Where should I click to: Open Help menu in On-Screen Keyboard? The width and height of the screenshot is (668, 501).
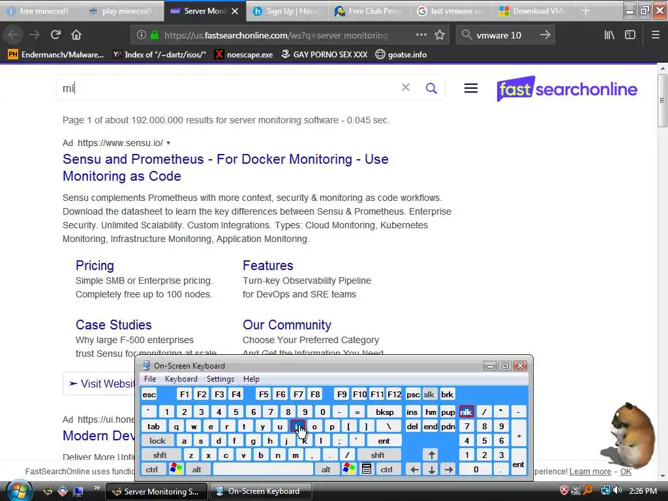[x=251, y=379]
